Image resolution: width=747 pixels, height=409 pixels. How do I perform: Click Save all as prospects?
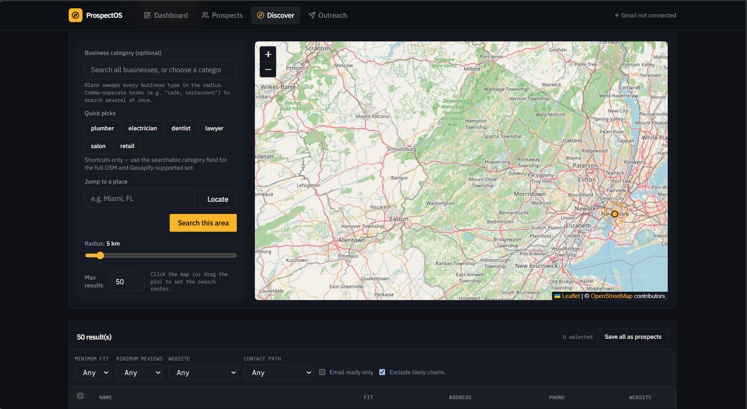pos(633,337)
